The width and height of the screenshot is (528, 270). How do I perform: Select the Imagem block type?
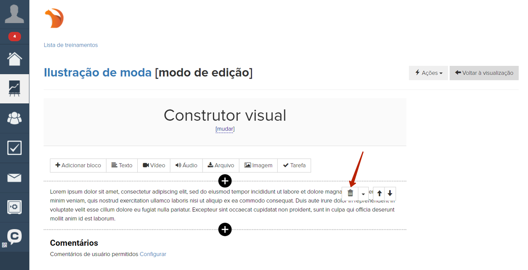[x=258, y=166]
